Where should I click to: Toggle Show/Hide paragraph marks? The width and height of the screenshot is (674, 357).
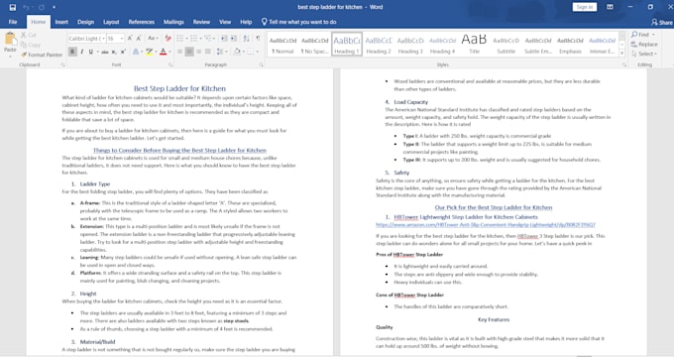point(258,39)
